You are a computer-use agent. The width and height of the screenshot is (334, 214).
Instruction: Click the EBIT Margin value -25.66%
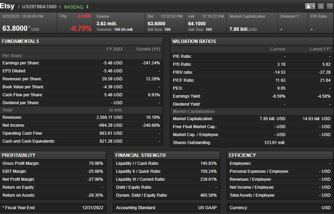(x=95, y=171)
